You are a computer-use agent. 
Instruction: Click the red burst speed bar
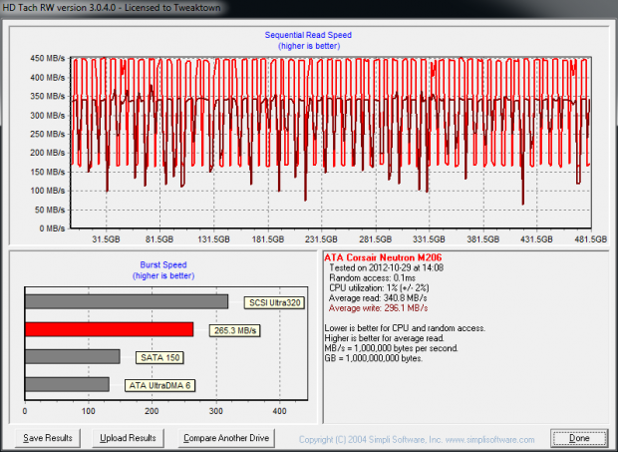pos(110,329)
